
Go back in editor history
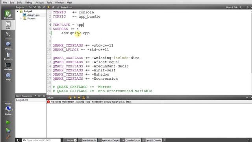point(48,7)
